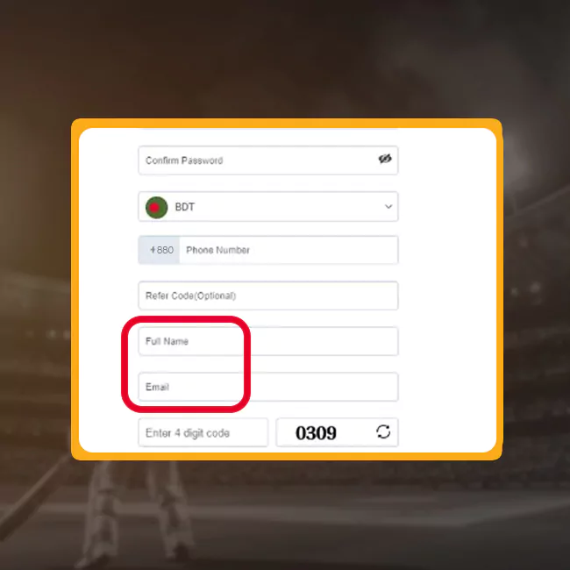Show the Confirm Password text via eye icon
Viewport: 570px width, 570px height.
[385, 159]
